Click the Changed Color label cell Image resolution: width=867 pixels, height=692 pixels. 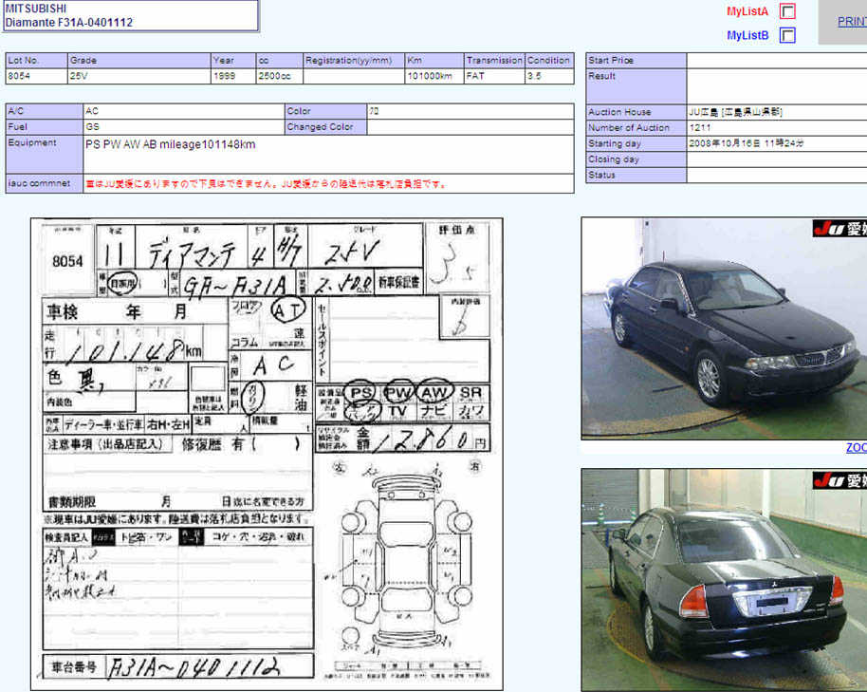[325, 126]
